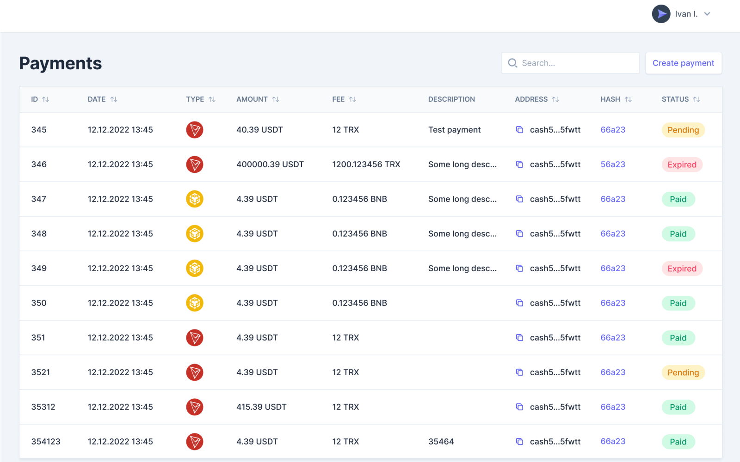Open hash link for payment 3521
Screen dimensions: 740x462
coord(613,372)
